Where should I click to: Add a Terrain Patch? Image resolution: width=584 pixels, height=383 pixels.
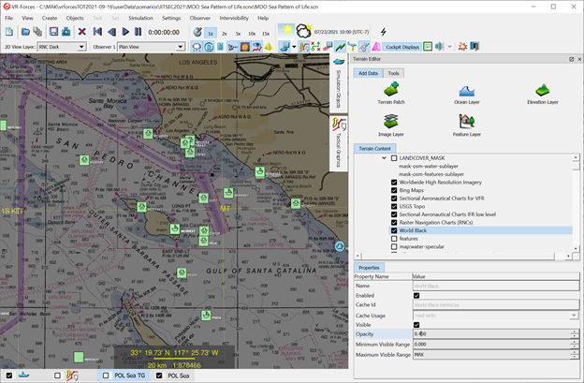(391, 93)
